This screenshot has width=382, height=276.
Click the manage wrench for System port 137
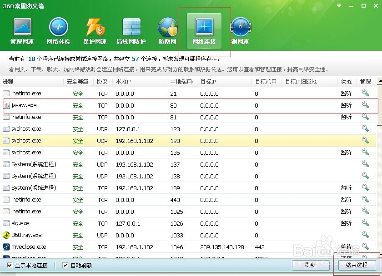coord(365,164)
